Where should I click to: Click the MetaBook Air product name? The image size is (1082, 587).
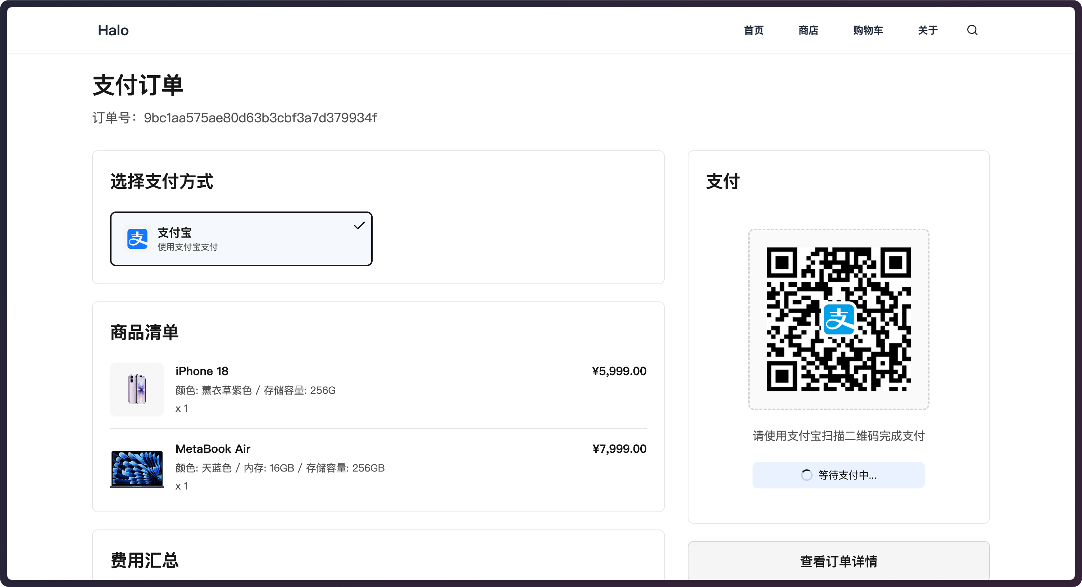(x=213, y=449)
